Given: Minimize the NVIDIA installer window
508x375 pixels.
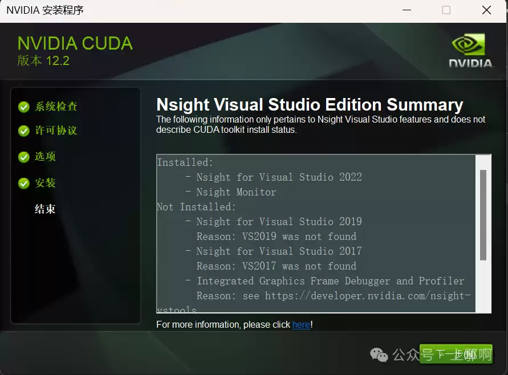Looking at the screenshot, I should click(407, 10).
